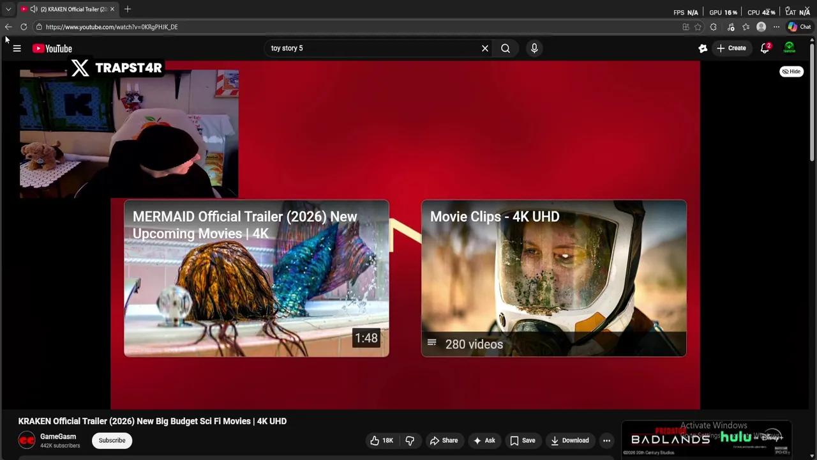Open browser extensions puzzle icon
Viewport: 817px width, 460px height.
(x=714, y=27)
